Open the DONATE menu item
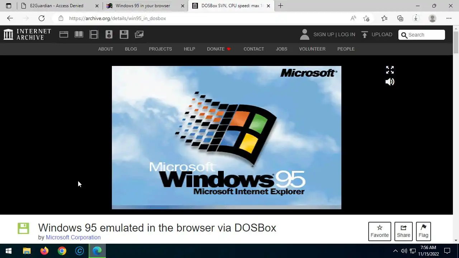Image resolution: width=459 pixels, height=258 pixels. 219,49
